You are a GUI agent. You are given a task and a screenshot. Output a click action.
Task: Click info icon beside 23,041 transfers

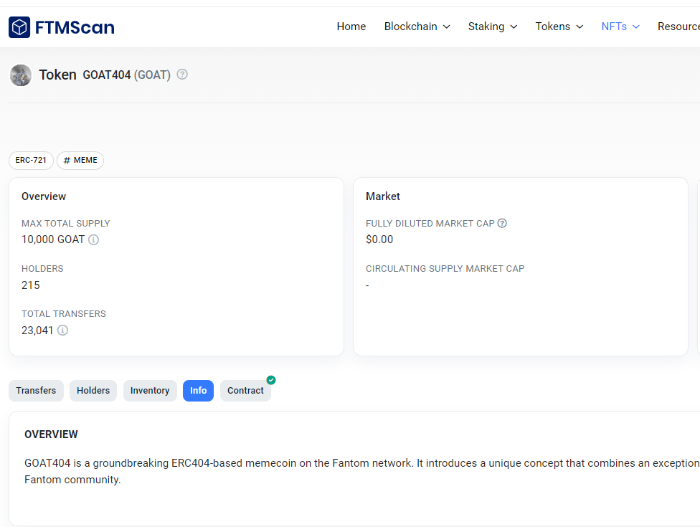coord(62,331)
